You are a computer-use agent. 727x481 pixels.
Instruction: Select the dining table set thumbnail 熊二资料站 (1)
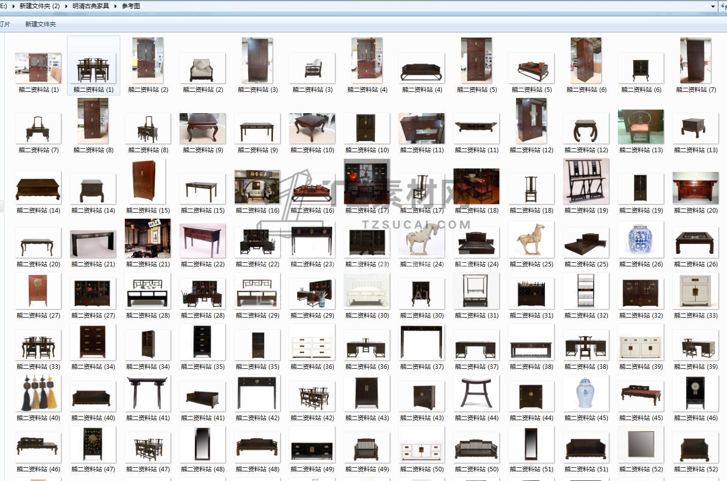tap(93, 68)
